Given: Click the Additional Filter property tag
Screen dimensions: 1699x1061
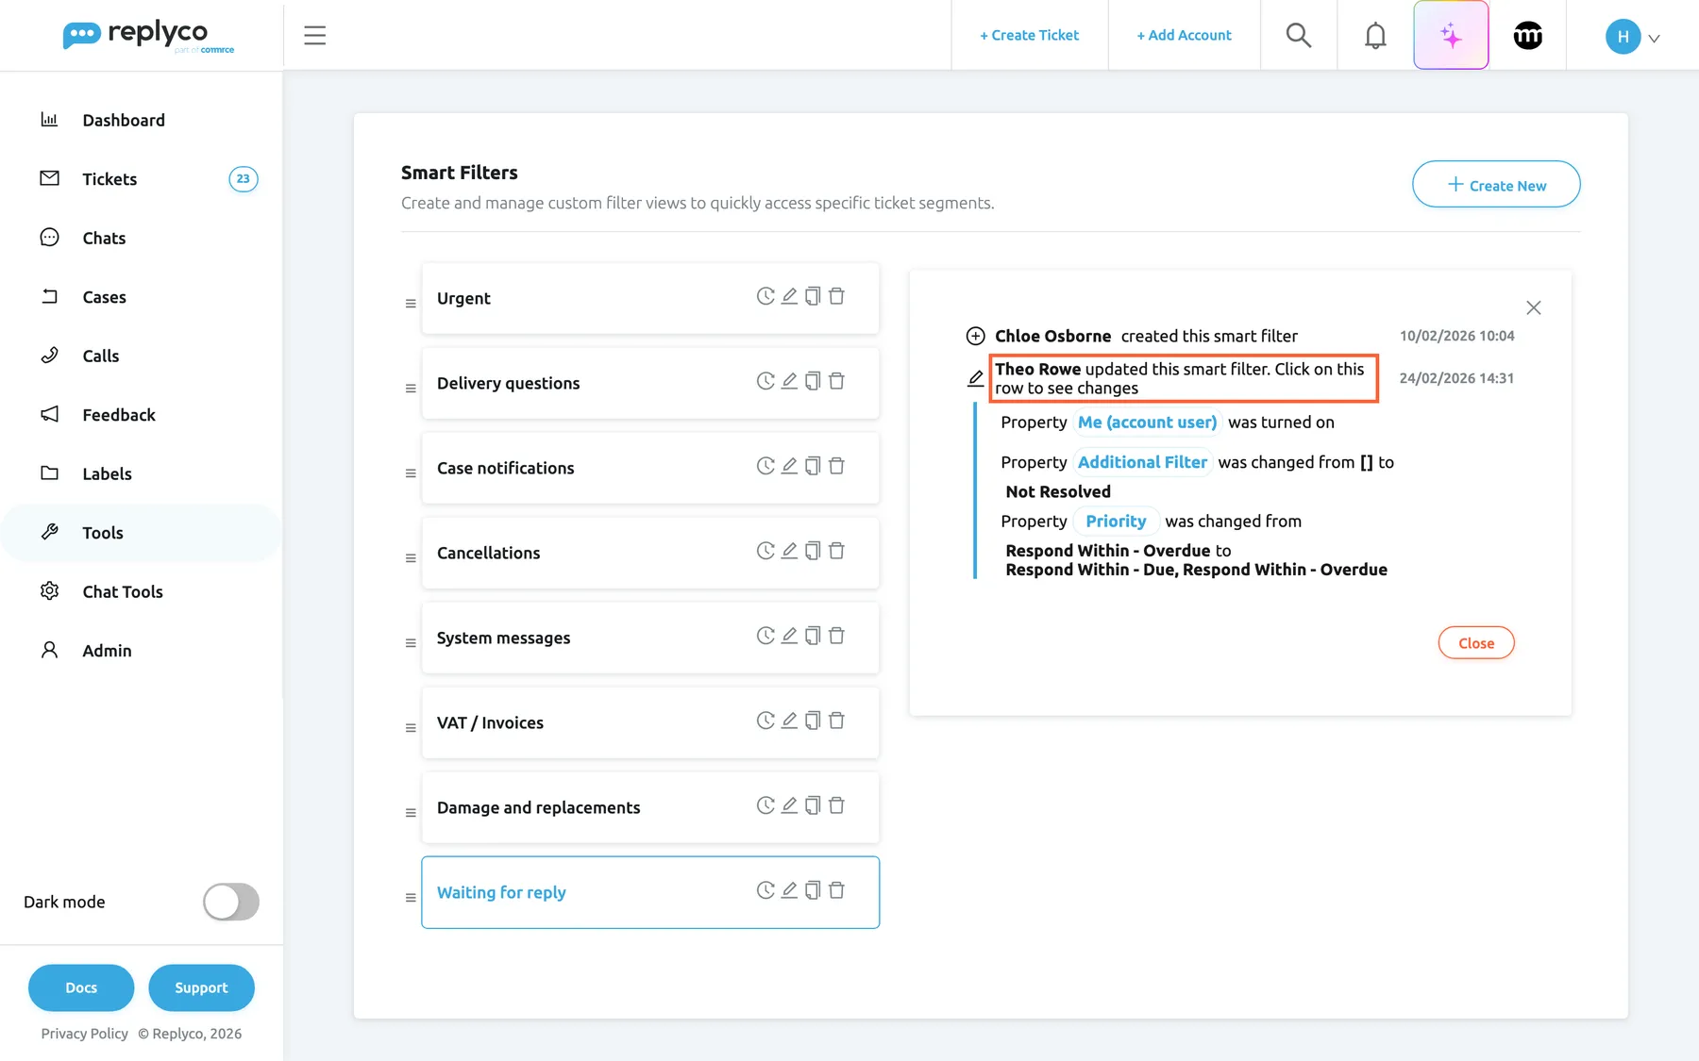Looking at the screenshot, I should (x=1142, y=462).
